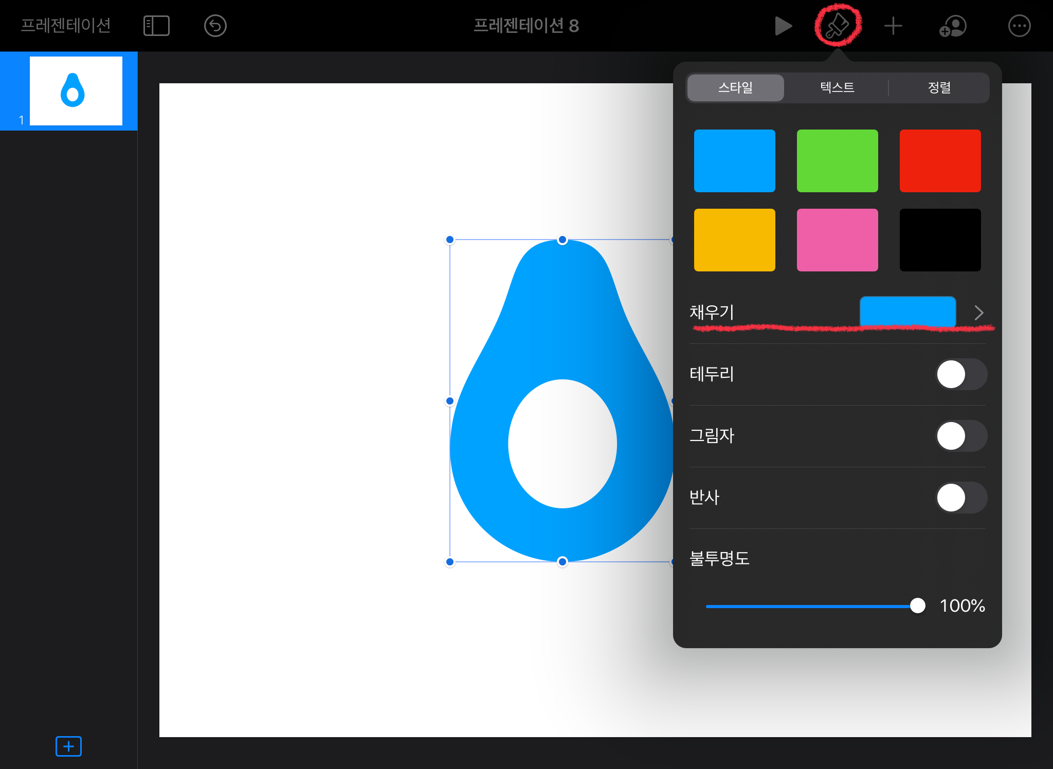Select the 스타일 tab

[x=735, y=87]
